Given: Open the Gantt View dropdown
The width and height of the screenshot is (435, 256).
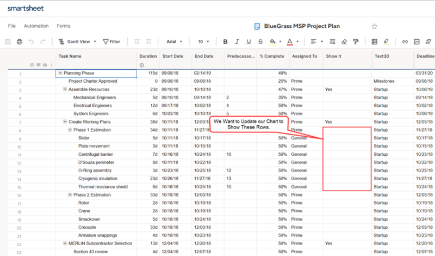Looking at the screenshot, I should click(77, 42).
